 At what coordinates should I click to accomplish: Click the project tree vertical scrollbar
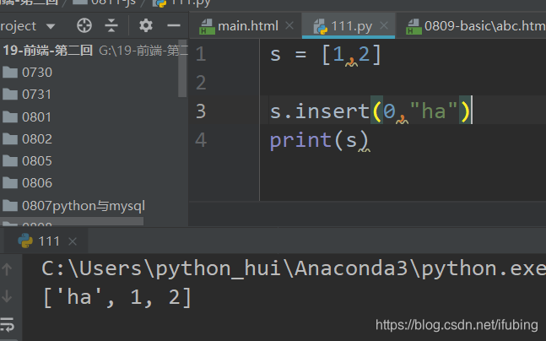click(182, 68)
